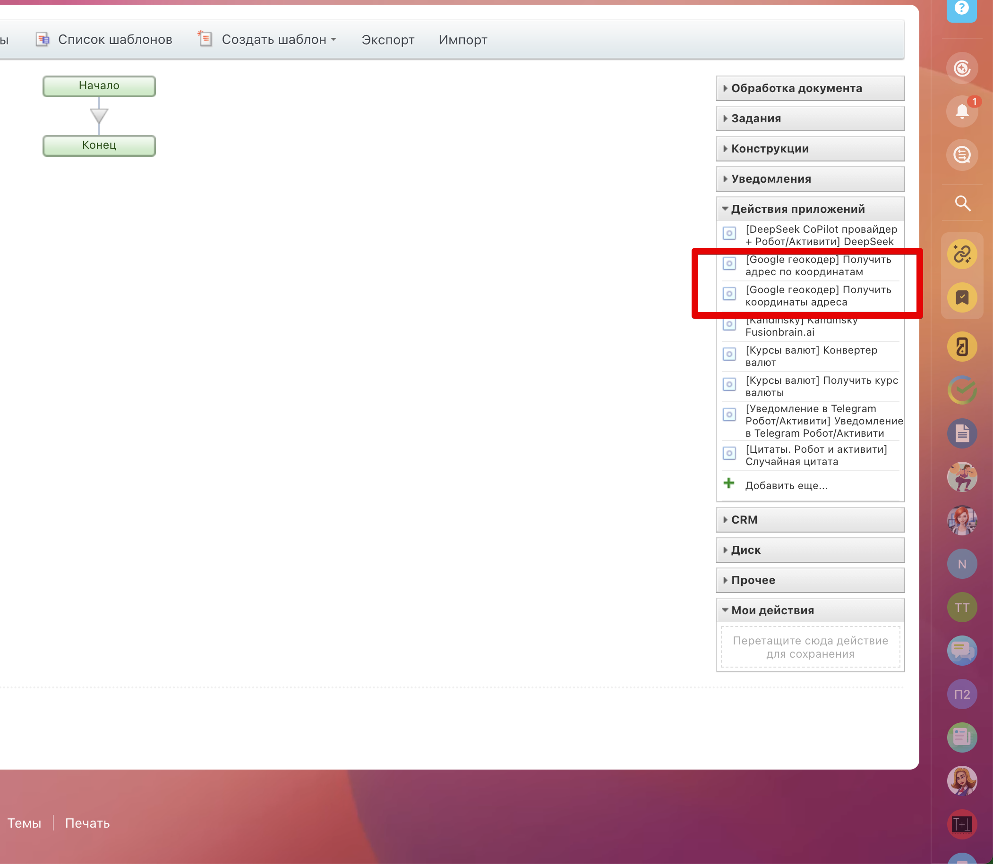The width and height of the screenshot is (993, 864).
Task: Click the help question mark icon
Action: (961, 8)
